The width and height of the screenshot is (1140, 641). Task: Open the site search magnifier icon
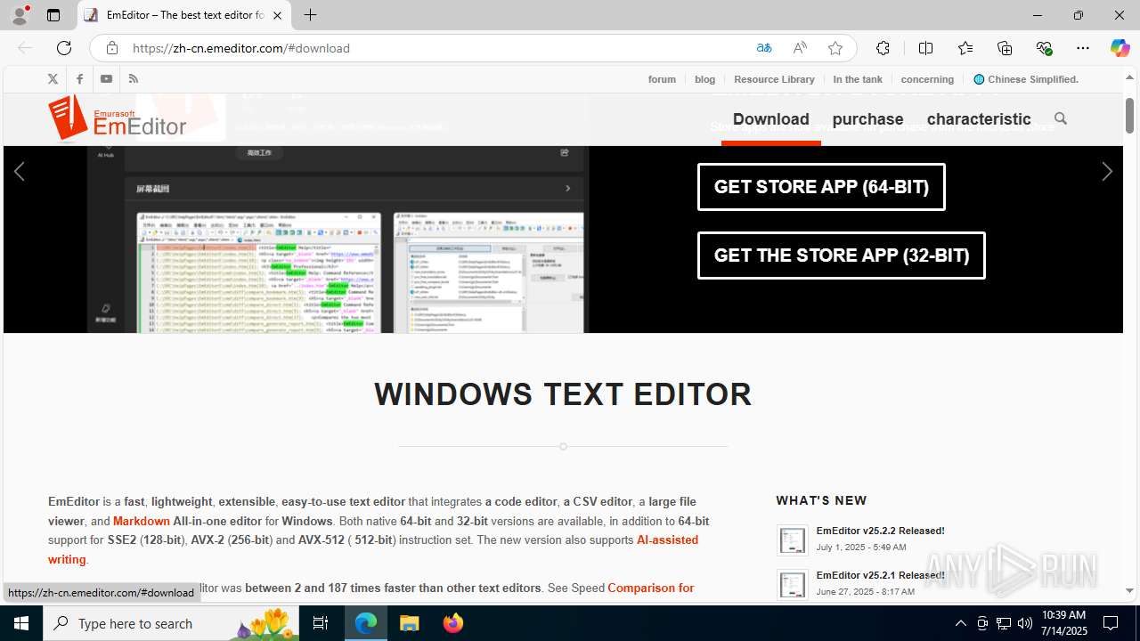pyautogui.click(x=1060, y=118)
